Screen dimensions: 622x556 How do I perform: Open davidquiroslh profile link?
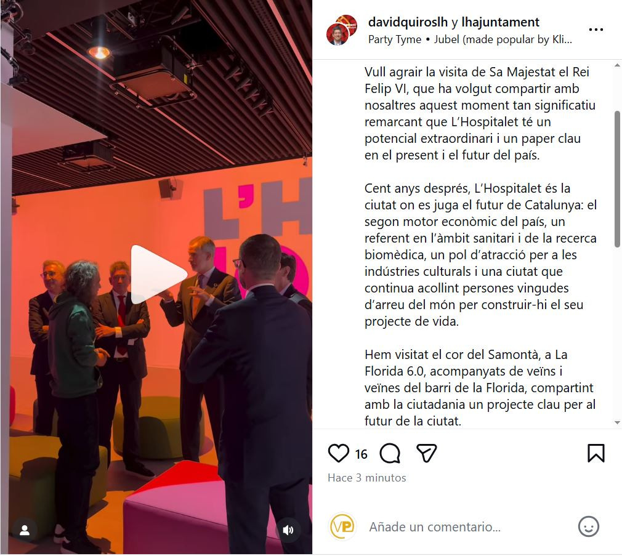[408, 22]
